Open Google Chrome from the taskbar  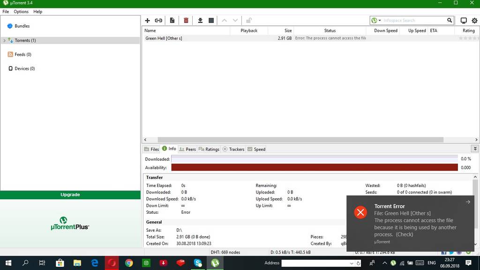coord(129,263)
